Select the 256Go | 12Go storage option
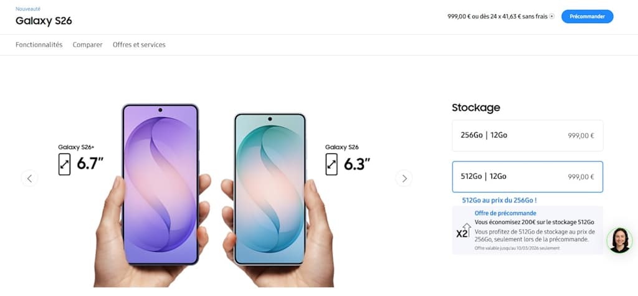 click(527, 136)
